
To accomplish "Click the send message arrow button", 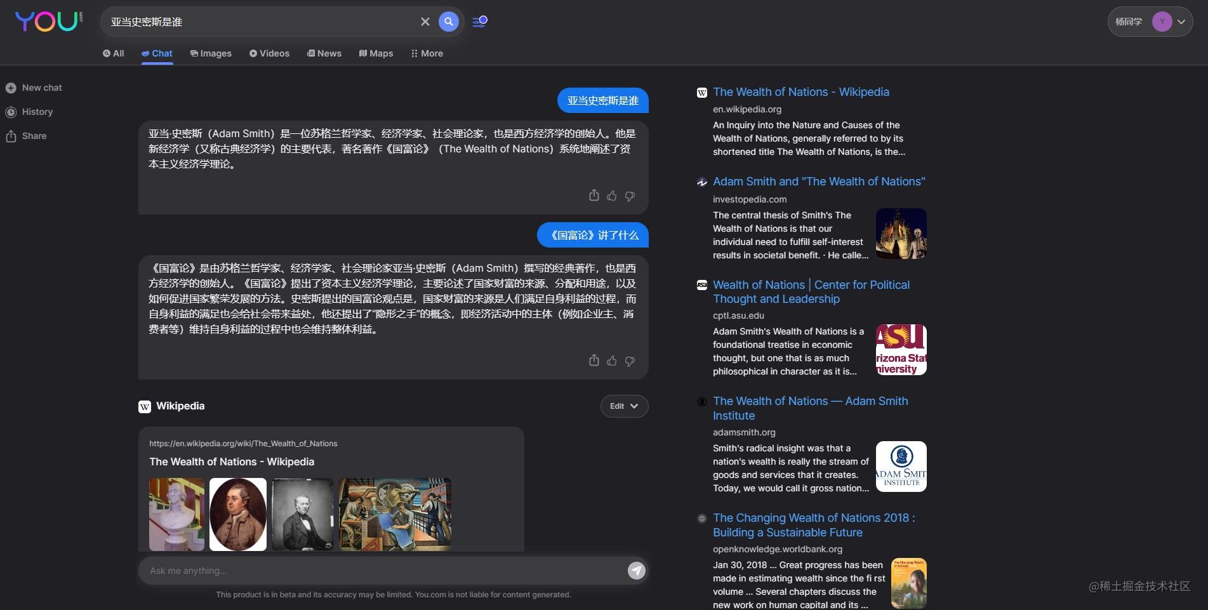I will 637,571.
